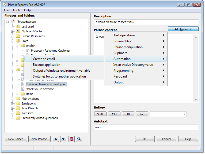
Task: Click the English folder icon
Action: (x=23, y=46)
